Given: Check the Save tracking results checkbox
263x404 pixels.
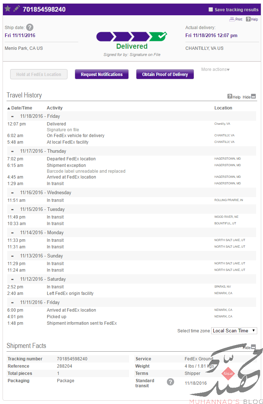Looking at the screenshot, I should [x=211, y=9].
